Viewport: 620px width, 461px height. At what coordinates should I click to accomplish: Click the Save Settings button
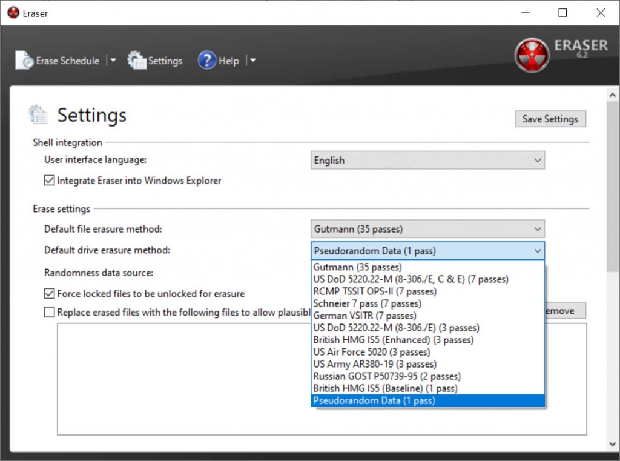[550, 119]
